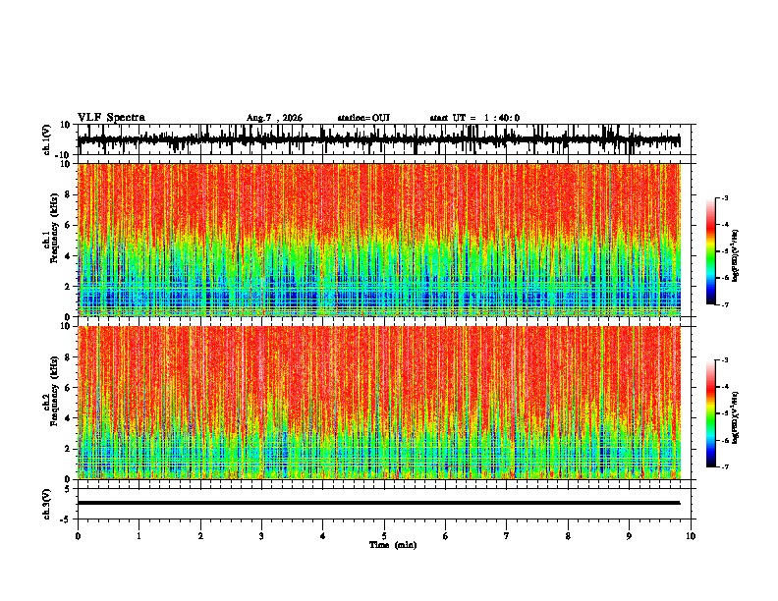Viewport: 778px width, 601px height.
Task: Click the 'Aug.7 , 2026' date label
Action: click(274, 118)
